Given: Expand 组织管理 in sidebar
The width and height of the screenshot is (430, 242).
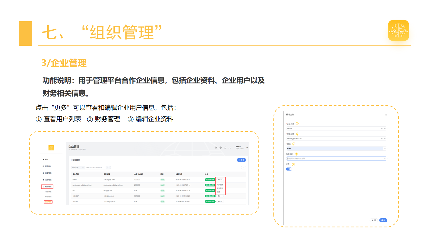Looking at the screenshot, I should pos(47,187).
